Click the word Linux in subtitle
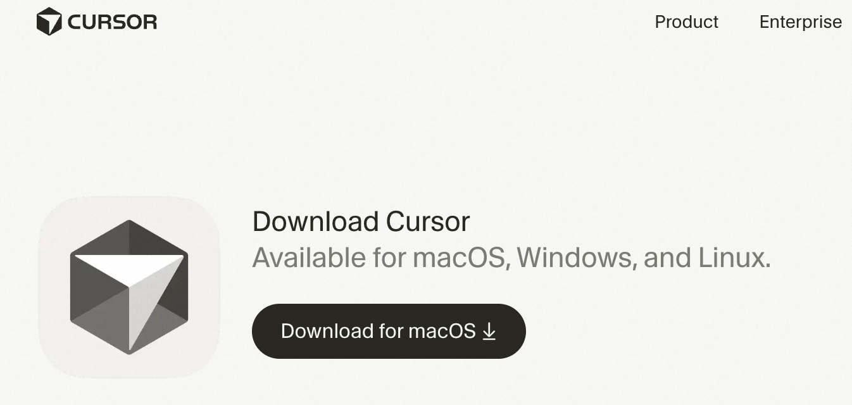 [734, 258]
